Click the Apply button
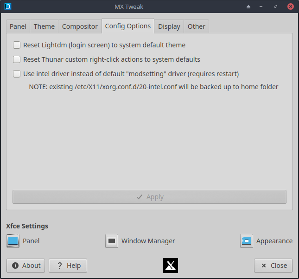The width and height of the screenshot is (299, 279). (149, 197)
